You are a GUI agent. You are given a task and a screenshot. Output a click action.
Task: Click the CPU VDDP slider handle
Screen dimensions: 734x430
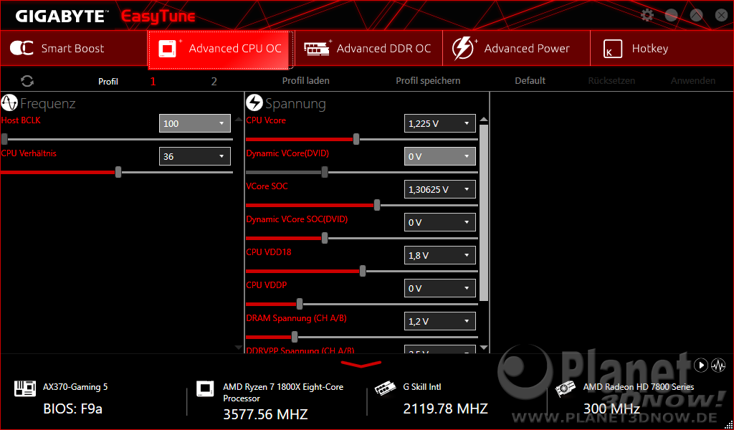300,304
